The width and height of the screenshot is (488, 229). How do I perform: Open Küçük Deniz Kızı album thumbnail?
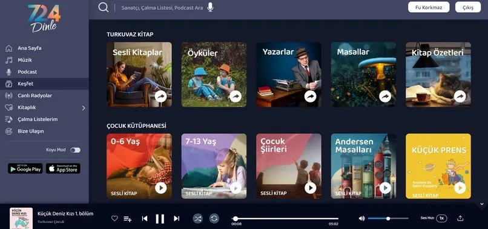click(x=21, y=219)
